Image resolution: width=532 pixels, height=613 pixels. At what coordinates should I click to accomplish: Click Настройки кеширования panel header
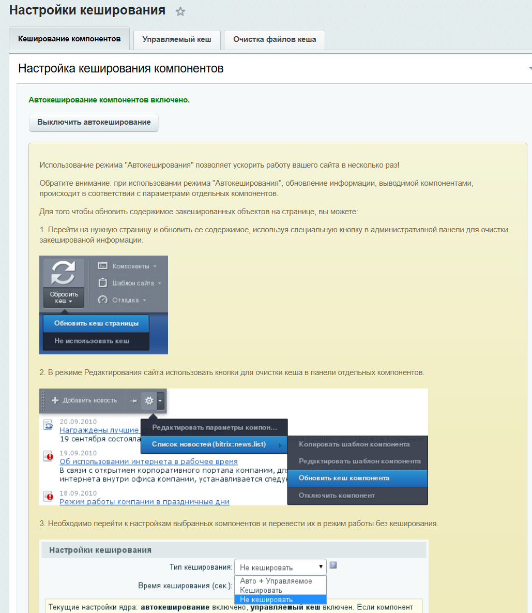(234, 550)
